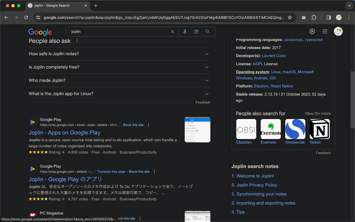Open 'Joplin - Apps on Google Play' result
355x222 pixels.
pos(64,133)
